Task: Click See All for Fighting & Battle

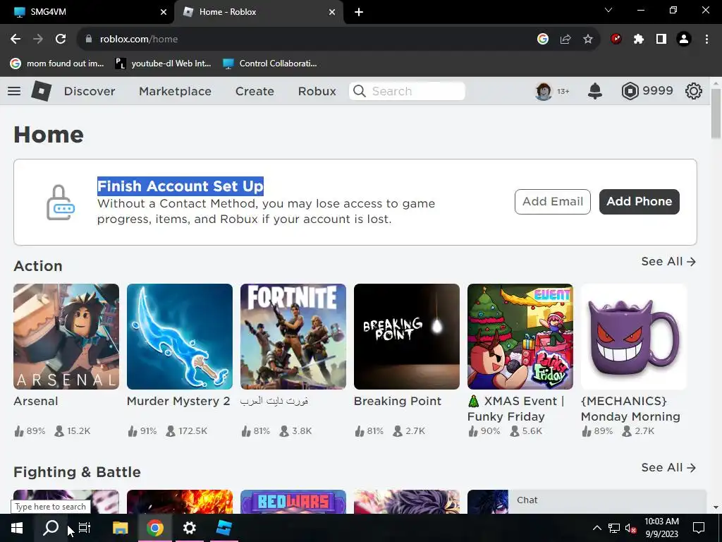Action: coord(668,467)
